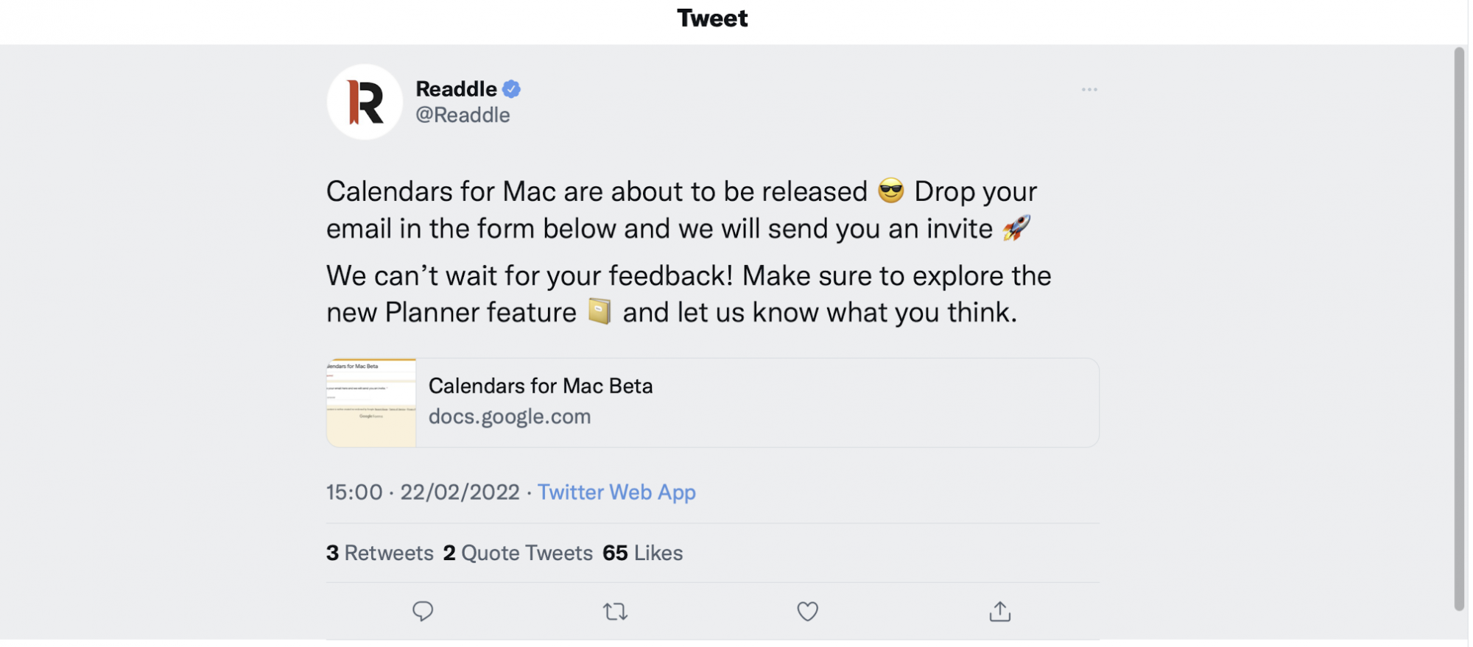
Task: Like the tweet with heart icon
Action: (x=807, y=611)
